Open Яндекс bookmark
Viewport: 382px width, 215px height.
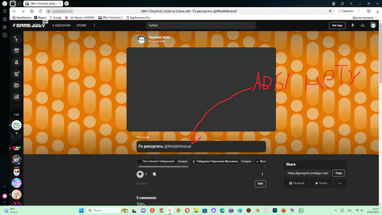click(x=40, y=17)
